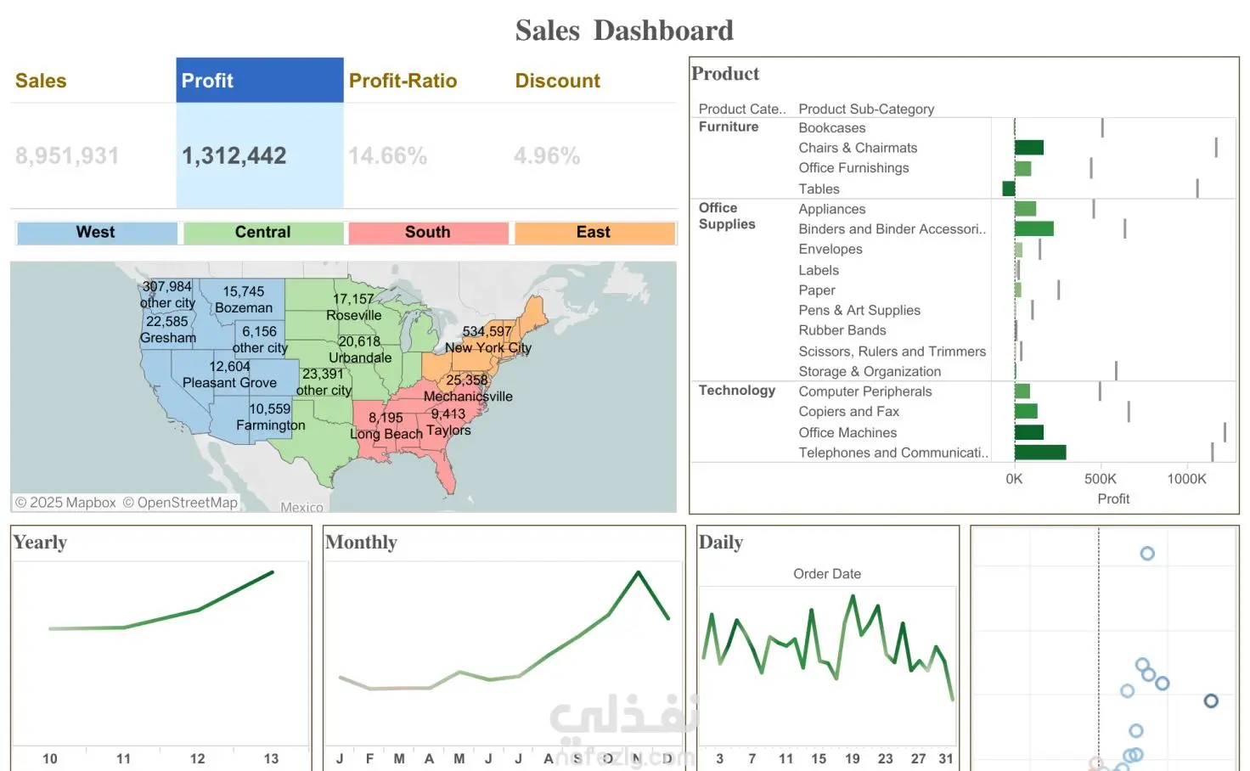This screenshot has height=771, width=1250.
Task: Filter by the blue West region swatch
Action: click(x=97, y=233)
